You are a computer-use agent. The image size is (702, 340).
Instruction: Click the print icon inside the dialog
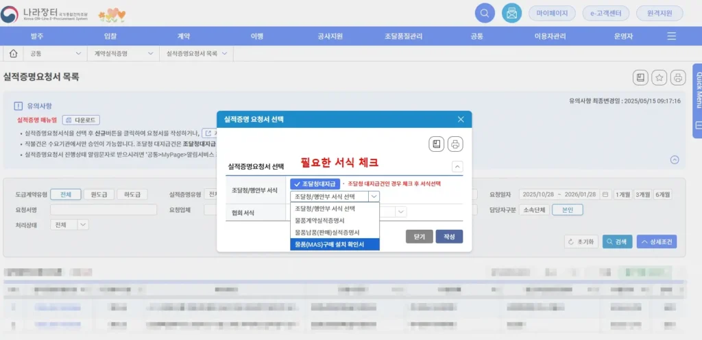pos(455,144)
